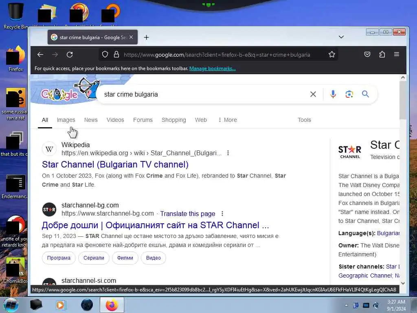Open the Manage bookmarks link
The image size is (417, 313).
[x=213, y=68]
